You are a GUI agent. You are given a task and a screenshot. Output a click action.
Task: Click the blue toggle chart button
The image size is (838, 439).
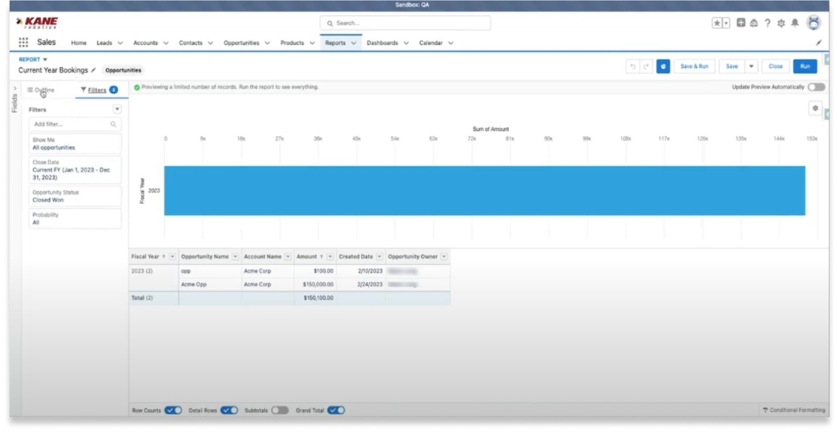point(662,66)
